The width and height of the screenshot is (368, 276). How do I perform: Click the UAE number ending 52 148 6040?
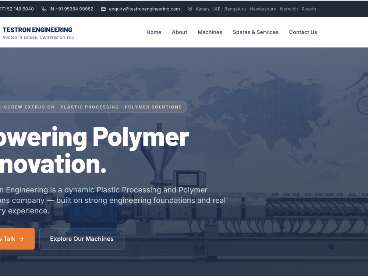tap(17, 9)
